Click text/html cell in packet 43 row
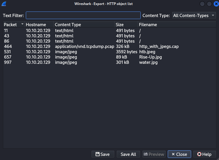Screen dimensions: 219x160 [64, 36]
